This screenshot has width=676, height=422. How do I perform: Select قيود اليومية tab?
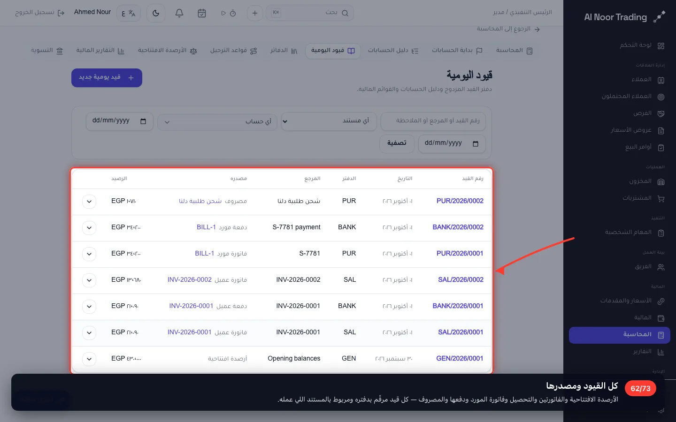coord(333,51)
